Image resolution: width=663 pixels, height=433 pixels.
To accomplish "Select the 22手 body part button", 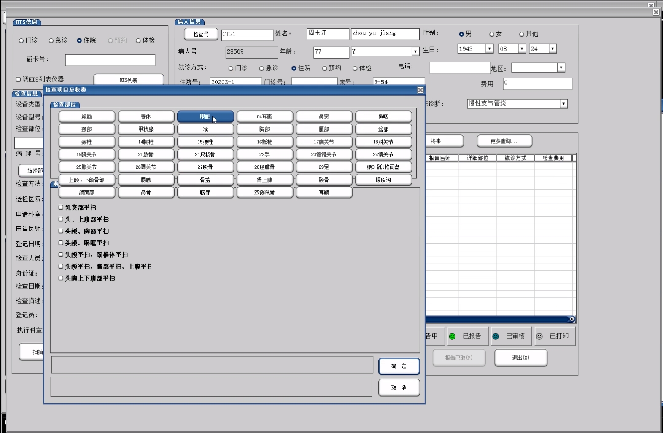I will [264, 155].
